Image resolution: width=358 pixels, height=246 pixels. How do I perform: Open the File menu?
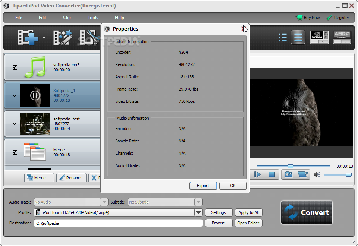point(19,18)
